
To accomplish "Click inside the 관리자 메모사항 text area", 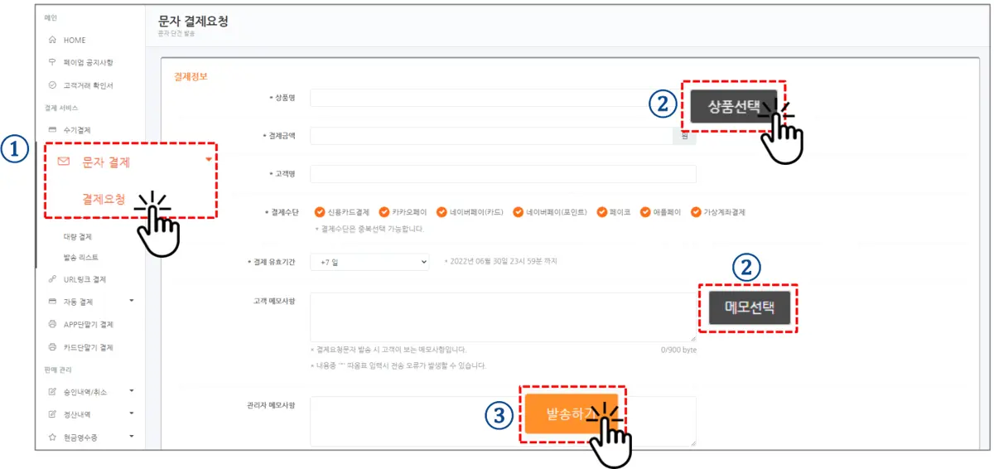I will (503, 421).
